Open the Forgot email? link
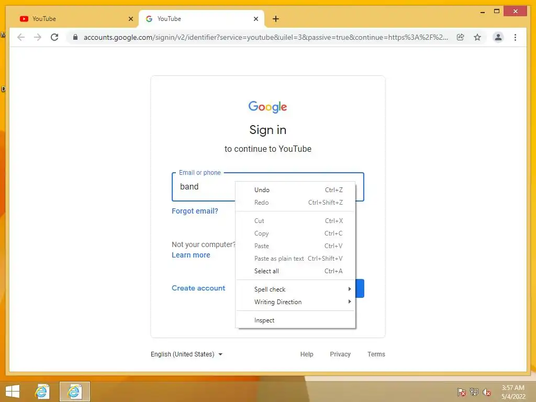 click(195, 211)
